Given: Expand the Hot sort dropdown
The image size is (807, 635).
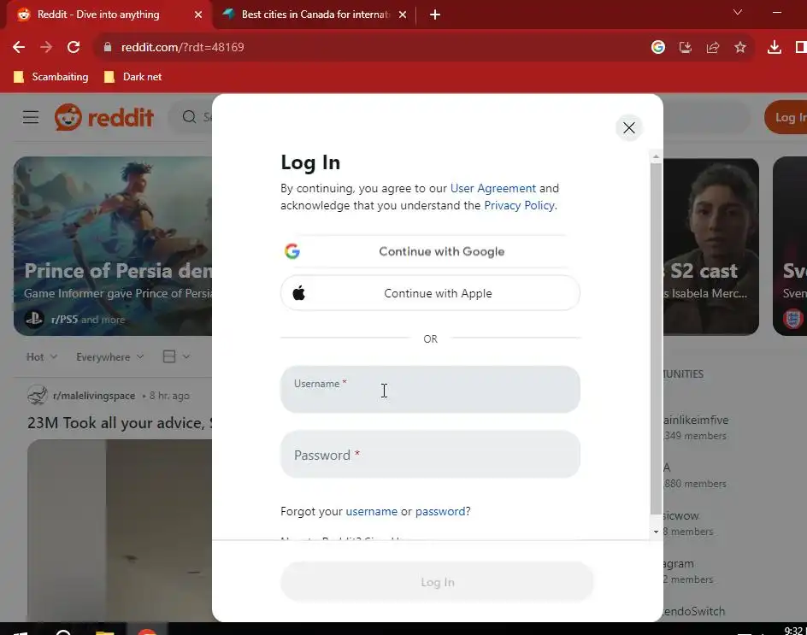Looking at the screenshot, I should pyautogui.click(x=41, y=356).
